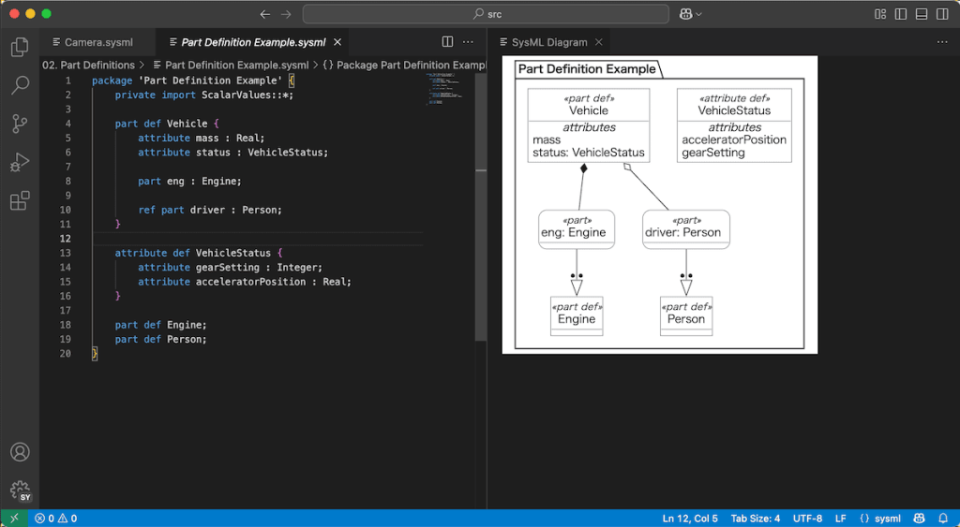Click the errors and warnings status indicator
The image size is (960, 527).
pos(56,518)
